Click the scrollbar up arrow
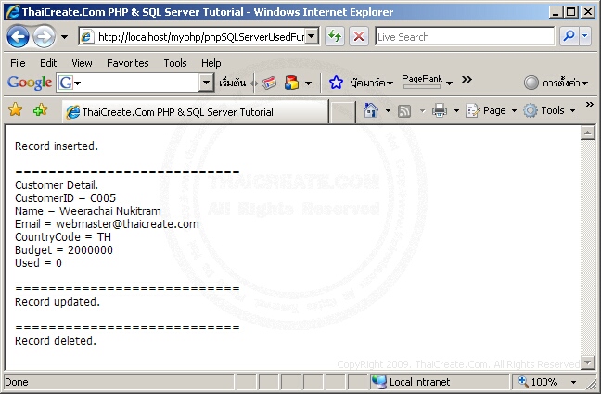 tap(588, 133)
